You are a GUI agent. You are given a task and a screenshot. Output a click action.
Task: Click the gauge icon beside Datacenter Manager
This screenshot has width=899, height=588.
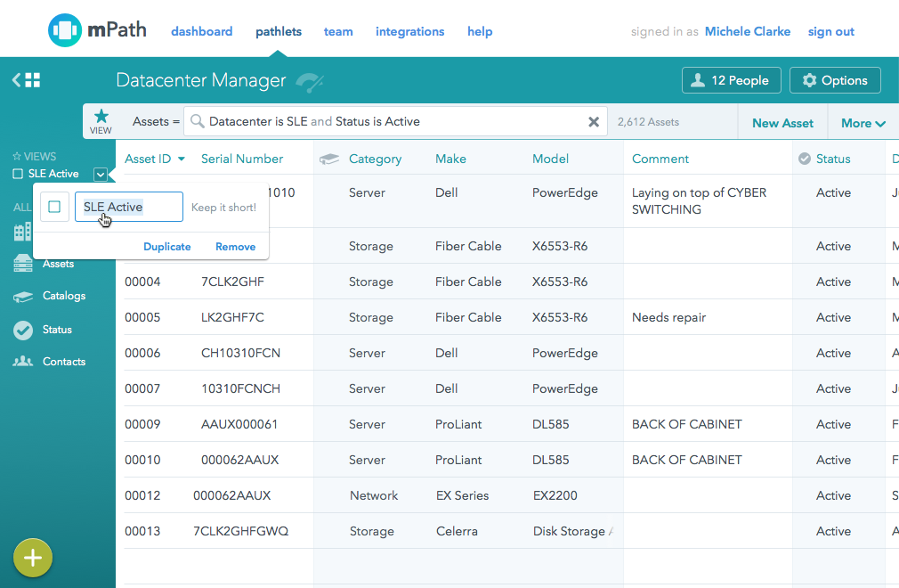(309, 82)
